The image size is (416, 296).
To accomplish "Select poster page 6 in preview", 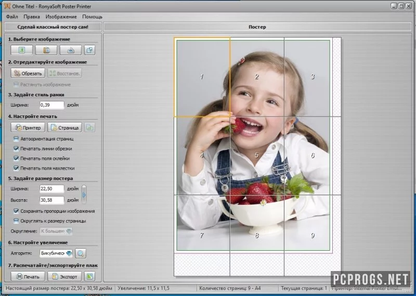I will 313,156.
